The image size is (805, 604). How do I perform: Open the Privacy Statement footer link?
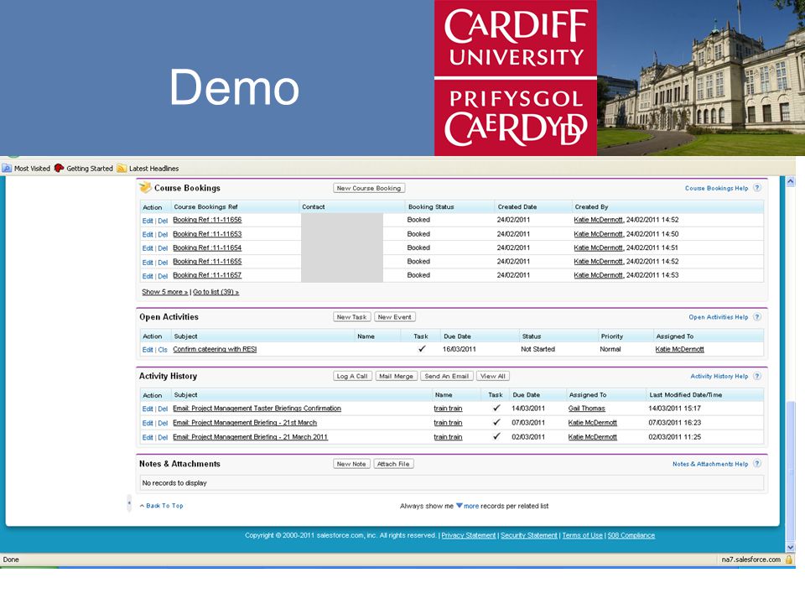click(469, 535)
